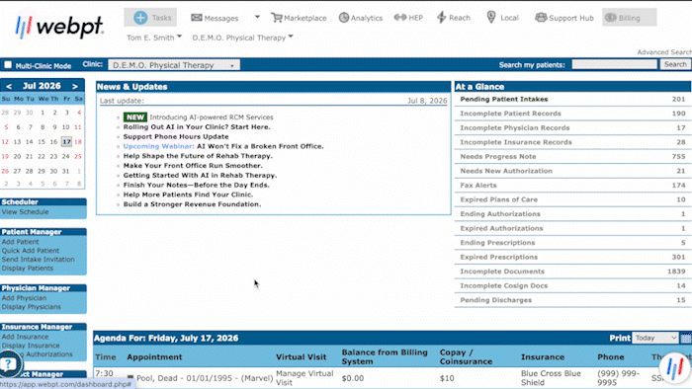Open Build a Stronger Revenue Foundation item
Viewport: 692px width, 389px height.
pyautogui.click(x=192, y=204)
